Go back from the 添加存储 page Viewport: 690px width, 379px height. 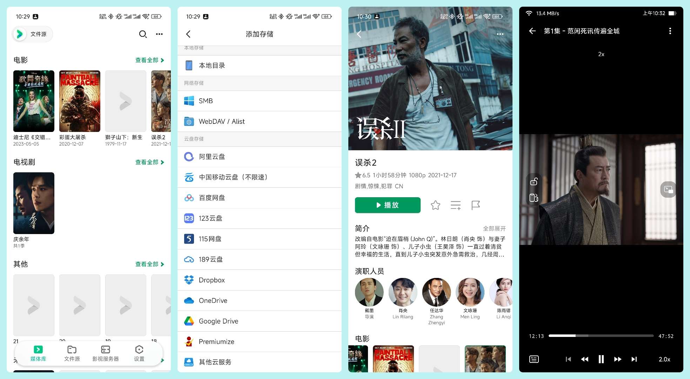188,34
